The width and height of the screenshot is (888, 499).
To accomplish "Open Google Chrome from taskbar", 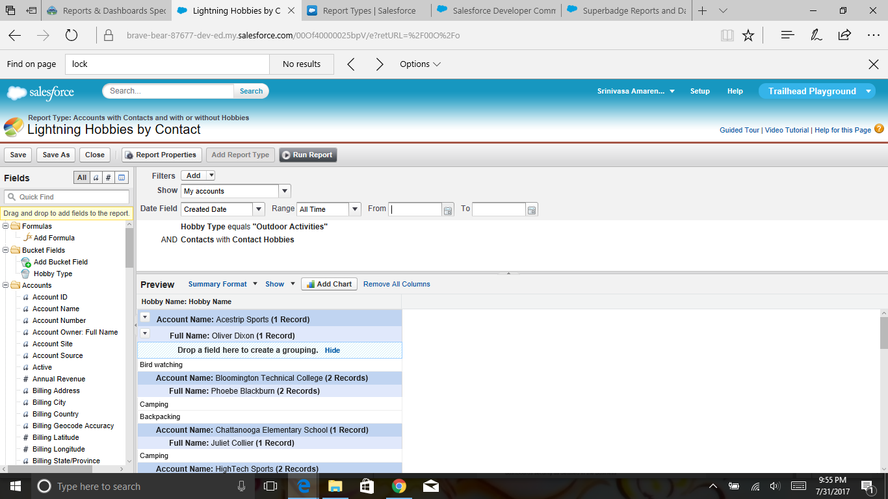I will [398, 486].
